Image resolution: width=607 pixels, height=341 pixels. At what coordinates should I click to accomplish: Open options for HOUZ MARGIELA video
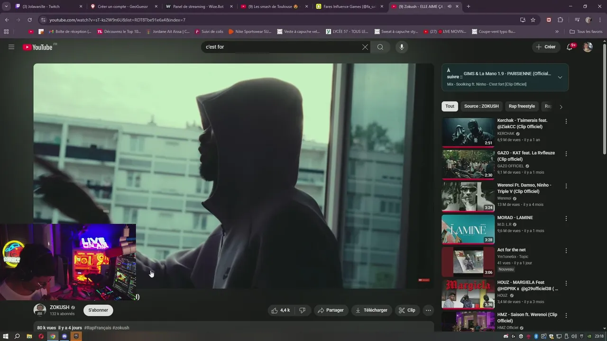click(566, 283)
